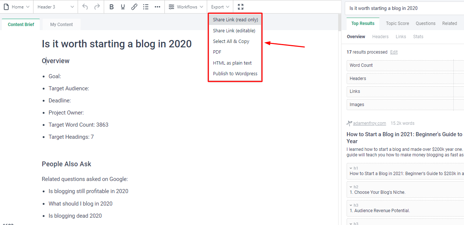
Task: Click the adamenfroy.com site favicon
Action: pyautogui.click(x=349, y=123)
